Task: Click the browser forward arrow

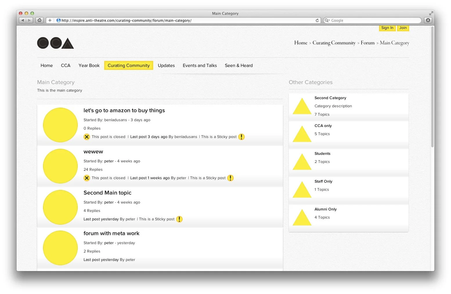Action: click(29, 20)
